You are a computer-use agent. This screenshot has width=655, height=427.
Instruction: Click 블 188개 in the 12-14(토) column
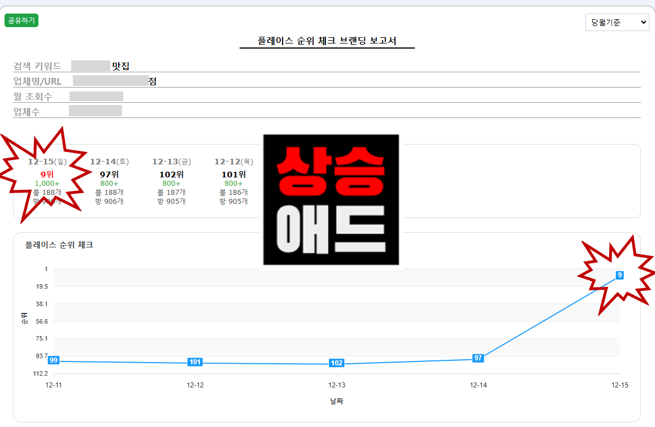(x=110, y=193)
